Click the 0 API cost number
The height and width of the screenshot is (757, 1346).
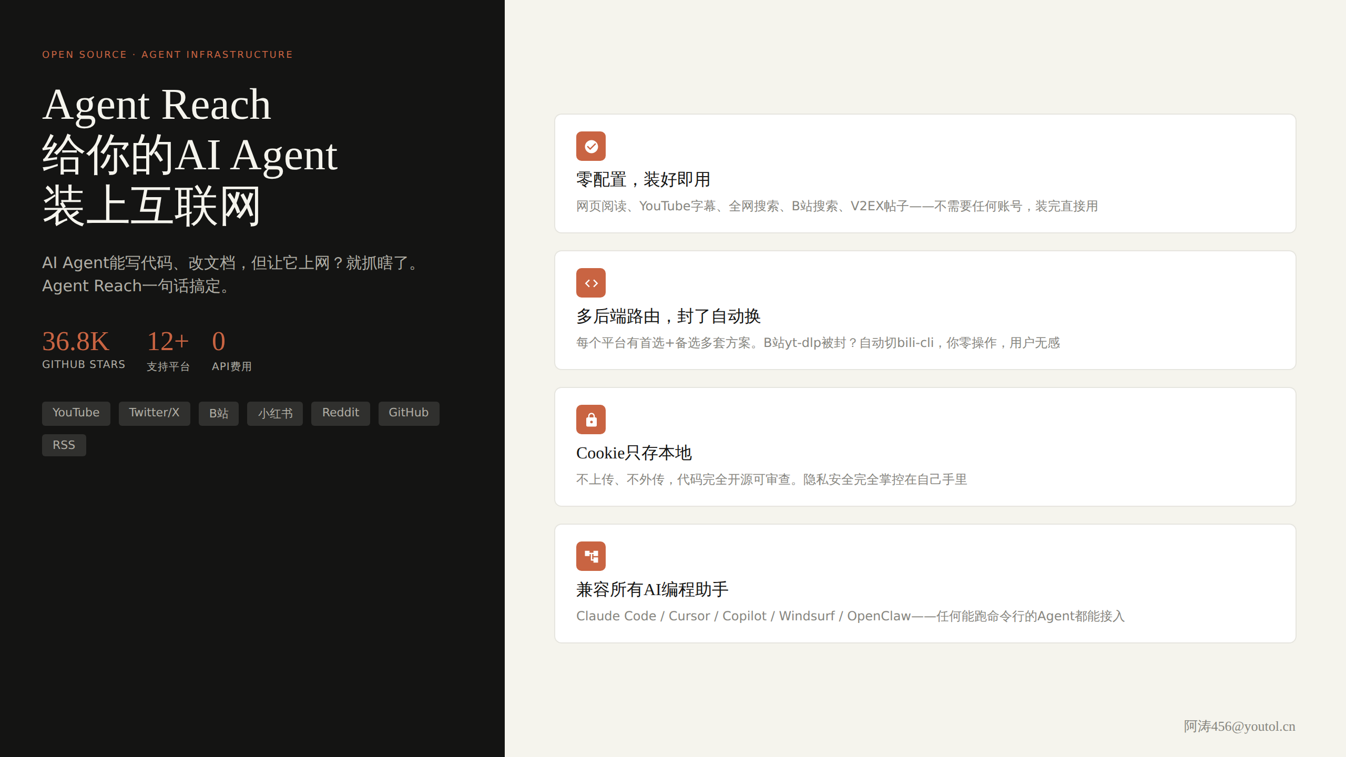(x=219, y=342)
